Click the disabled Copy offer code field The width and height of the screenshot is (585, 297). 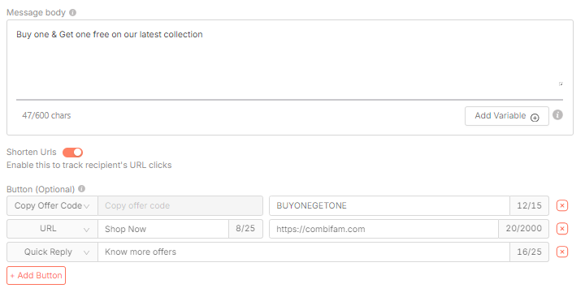pyautogui.click(x=180, y=205)
